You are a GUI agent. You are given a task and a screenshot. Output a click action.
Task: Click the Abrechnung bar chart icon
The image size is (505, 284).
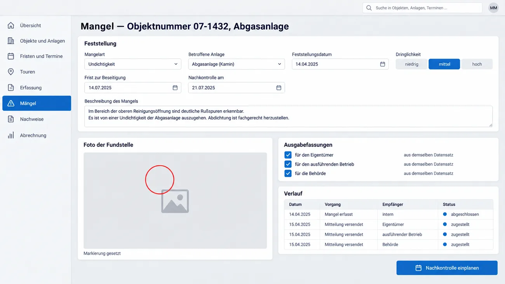pos(11,135)
